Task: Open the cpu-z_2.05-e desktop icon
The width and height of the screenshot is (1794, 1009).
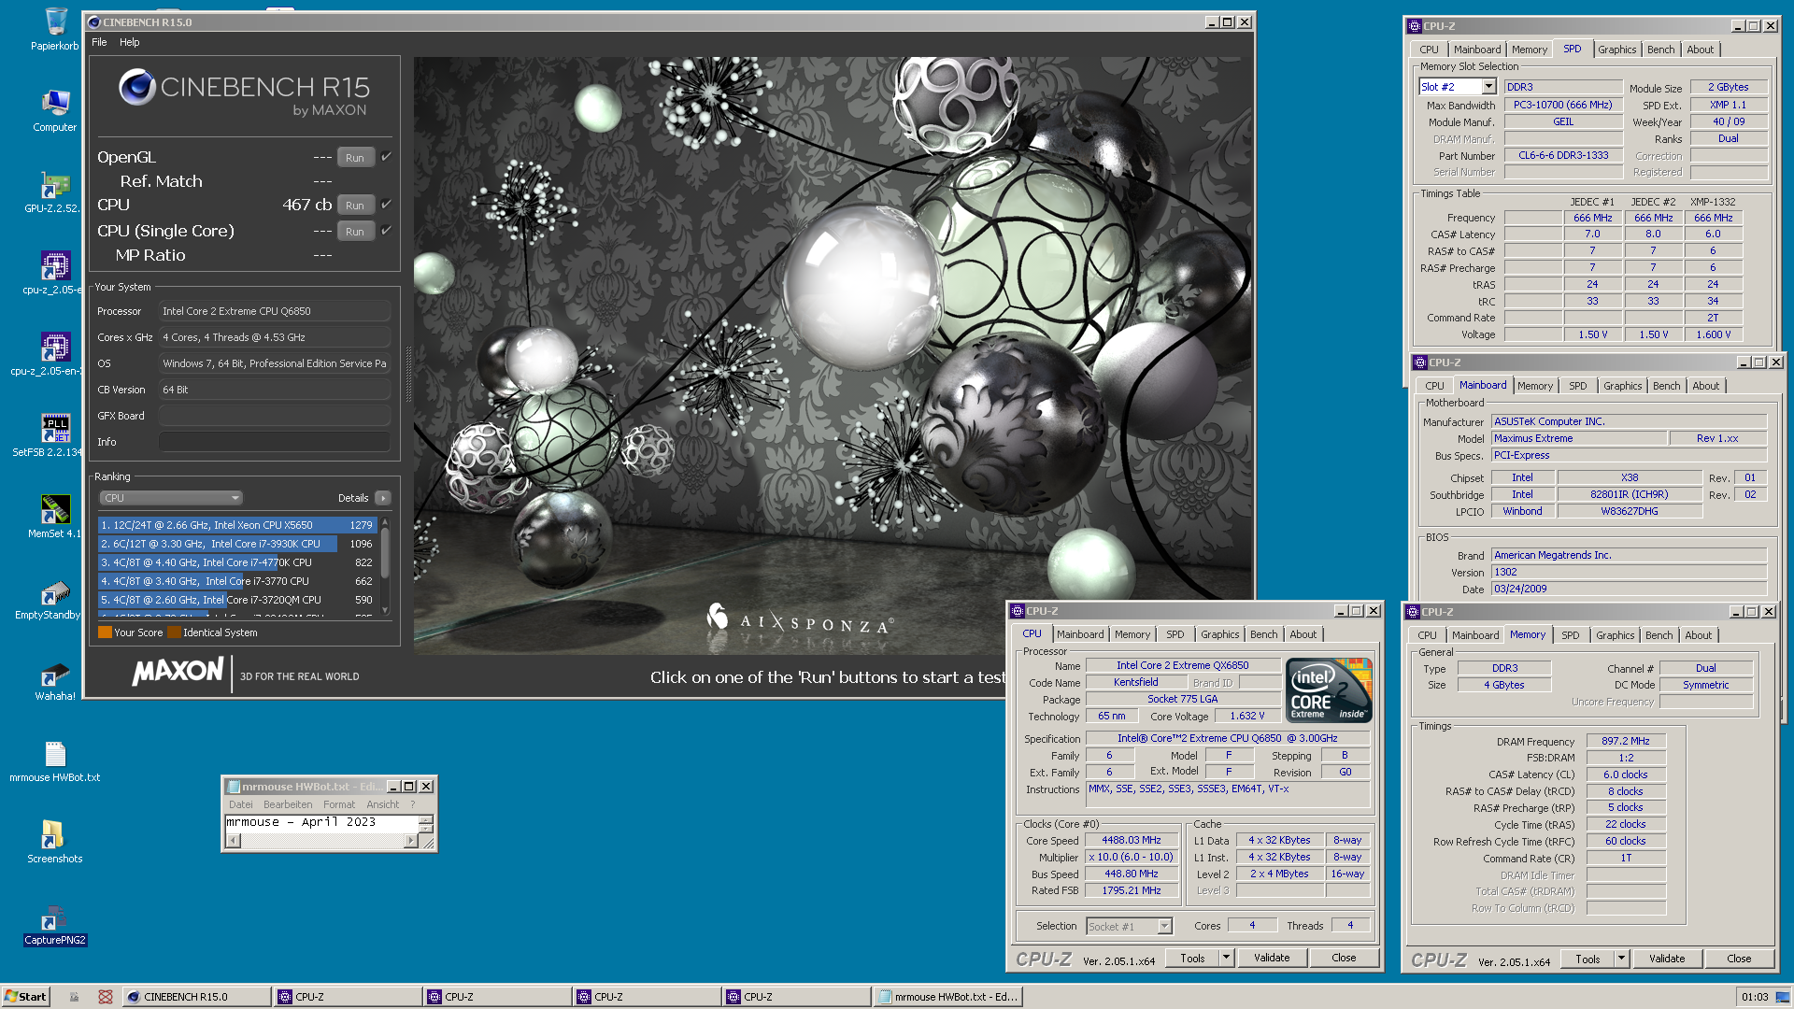Action: coord(53,273)
